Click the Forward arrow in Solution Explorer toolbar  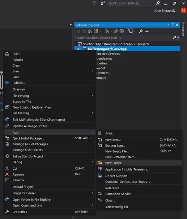click(x=84, y=31)
